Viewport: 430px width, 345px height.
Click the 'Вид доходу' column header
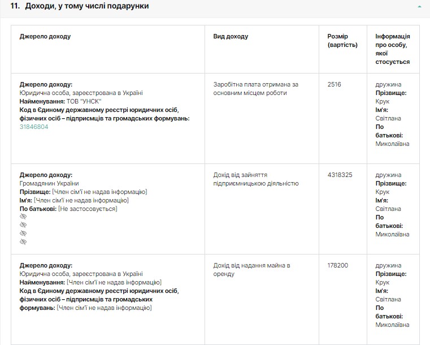pos(231,37)
